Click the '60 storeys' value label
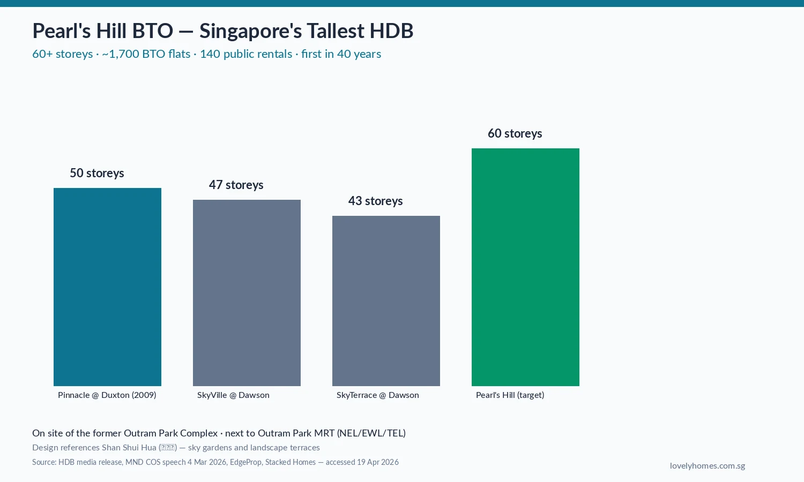This screenshot has width=804, height=482. coord(515,133)
